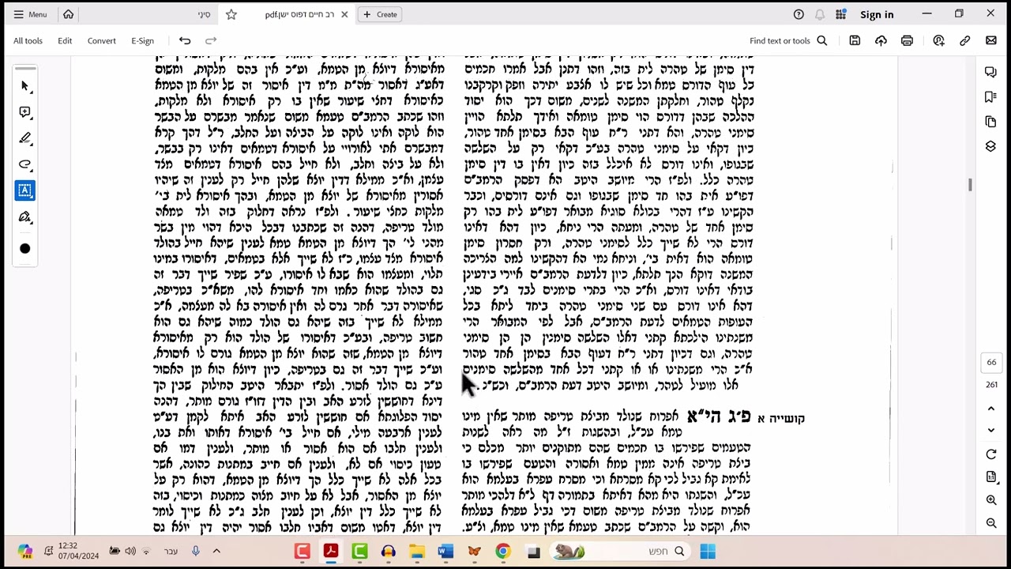Viewport: 1011px width, 569px height.
Task: Go to the previous page arrow
Action: [x=991, y=409]
